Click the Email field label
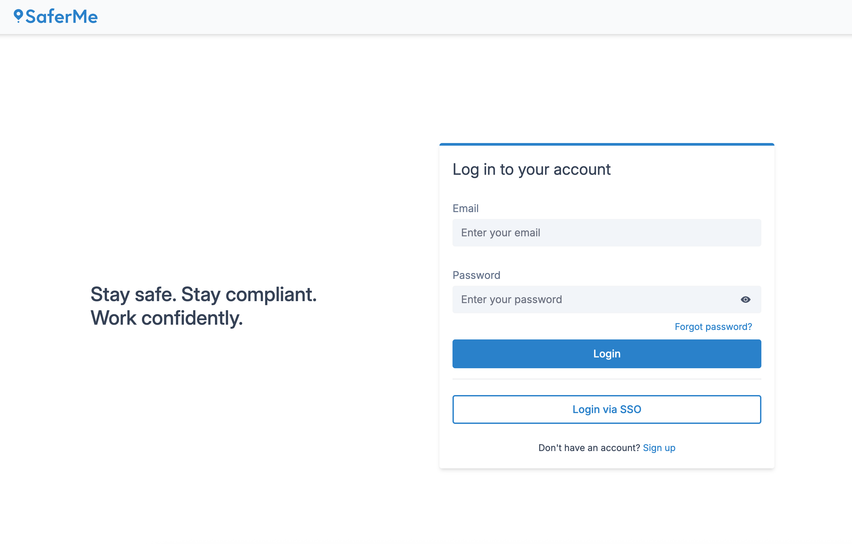 coord(465,208)
